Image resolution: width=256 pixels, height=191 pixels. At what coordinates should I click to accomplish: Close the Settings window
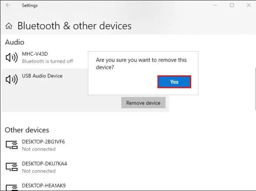click(x=249, y=5)
